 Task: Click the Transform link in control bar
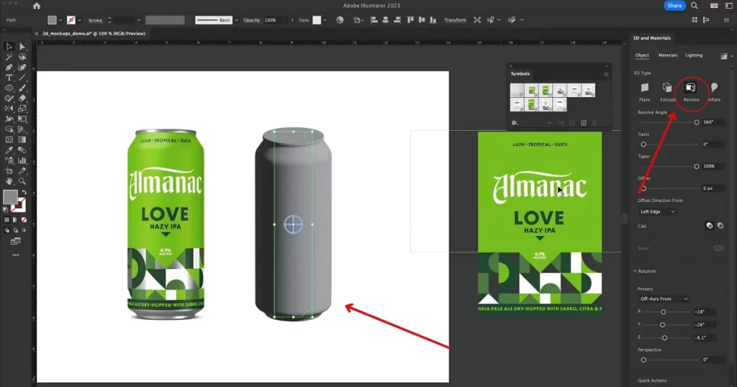pos(455,20)
